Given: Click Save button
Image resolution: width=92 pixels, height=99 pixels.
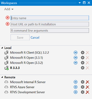Looking at the screenshot, I should (x=20, y=37).
